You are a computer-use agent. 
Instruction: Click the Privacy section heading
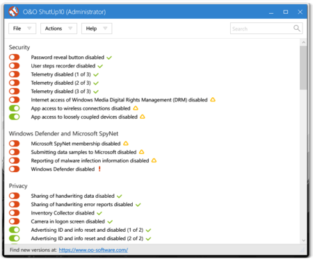click(18, 186)
